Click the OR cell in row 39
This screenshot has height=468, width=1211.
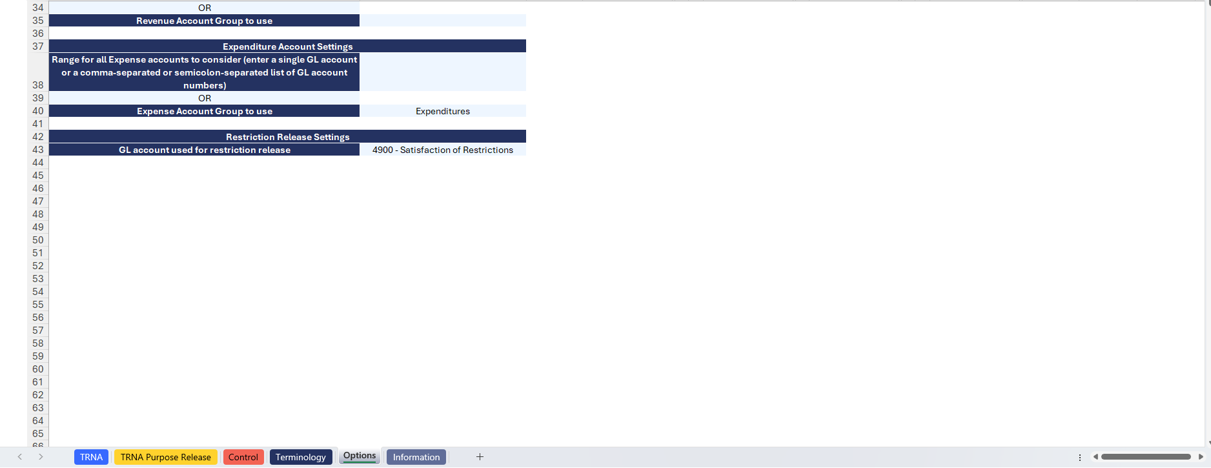tap(204, 98)
